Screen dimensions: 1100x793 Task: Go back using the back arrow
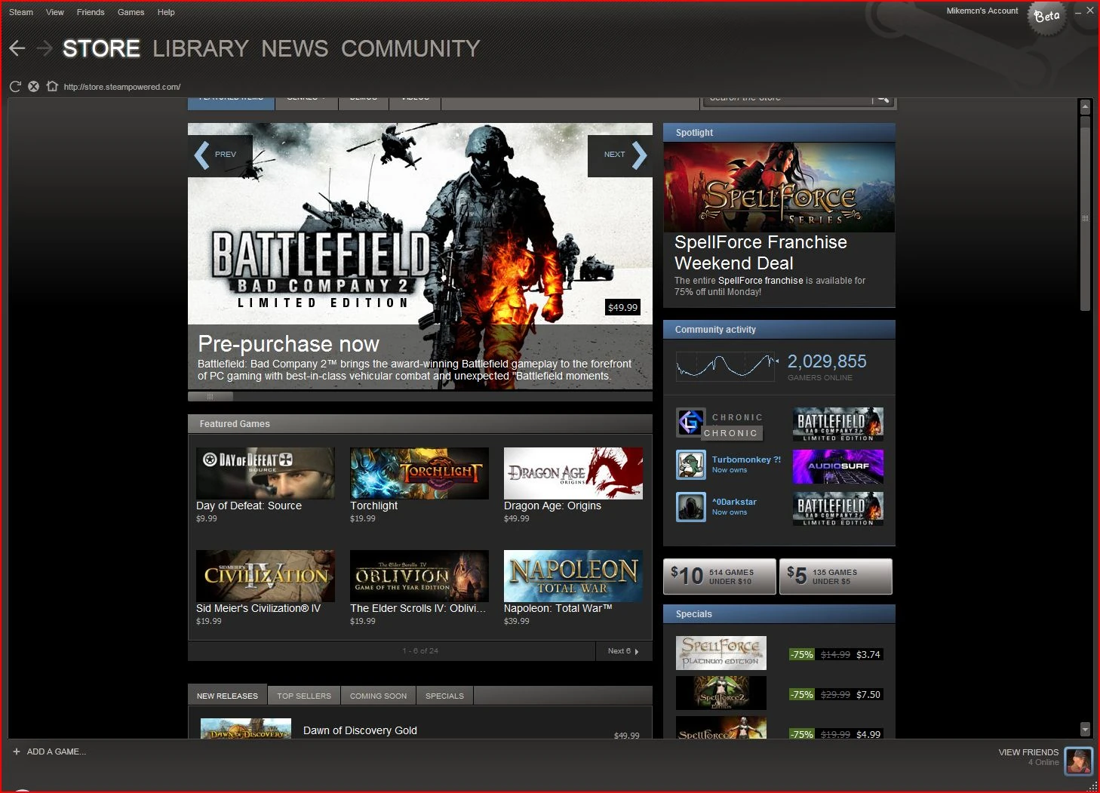tap(17, 48)
